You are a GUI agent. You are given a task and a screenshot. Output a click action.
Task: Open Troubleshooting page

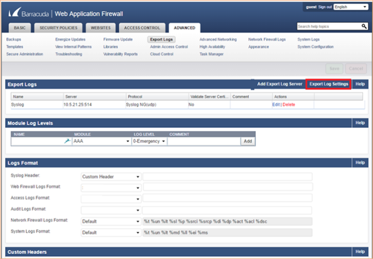(x=69, y=54)
